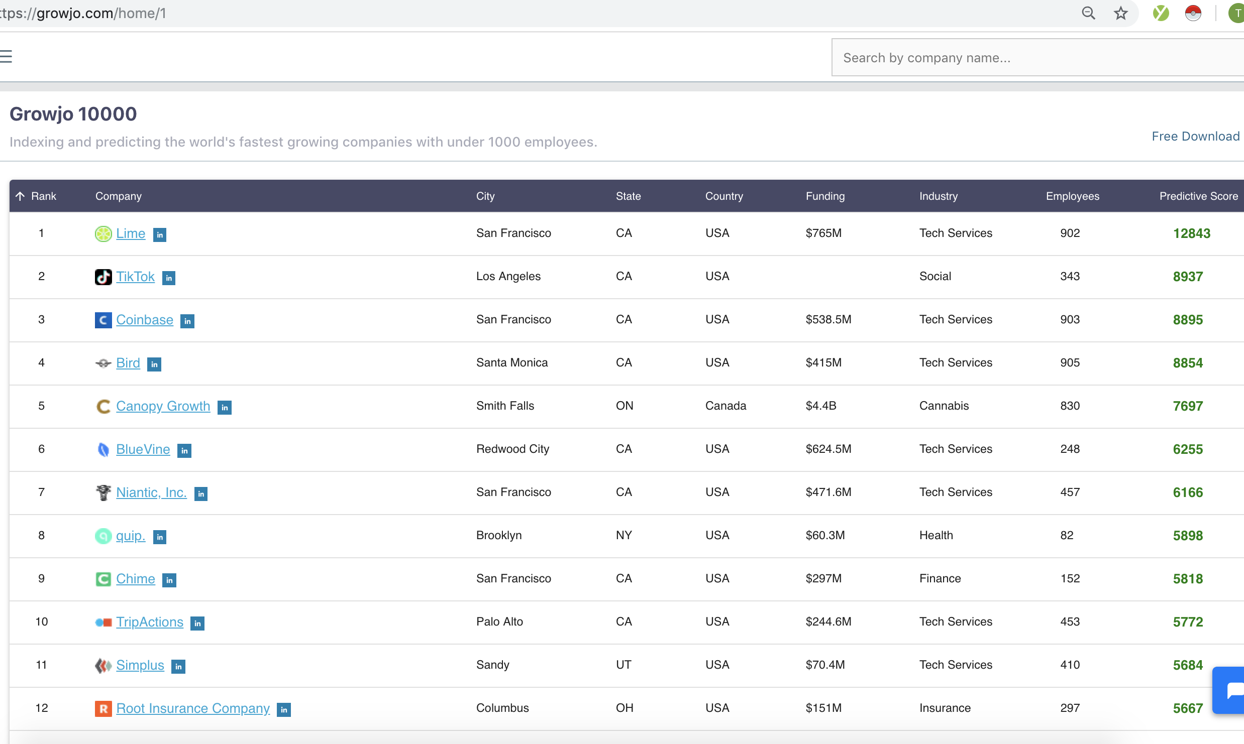Bookmark page with star icon
The image size is (1244, 744).
tap(1120, 14)
